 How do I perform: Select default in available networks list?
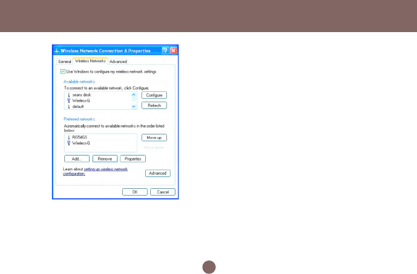pyautogui.click(x=78, y=107)
